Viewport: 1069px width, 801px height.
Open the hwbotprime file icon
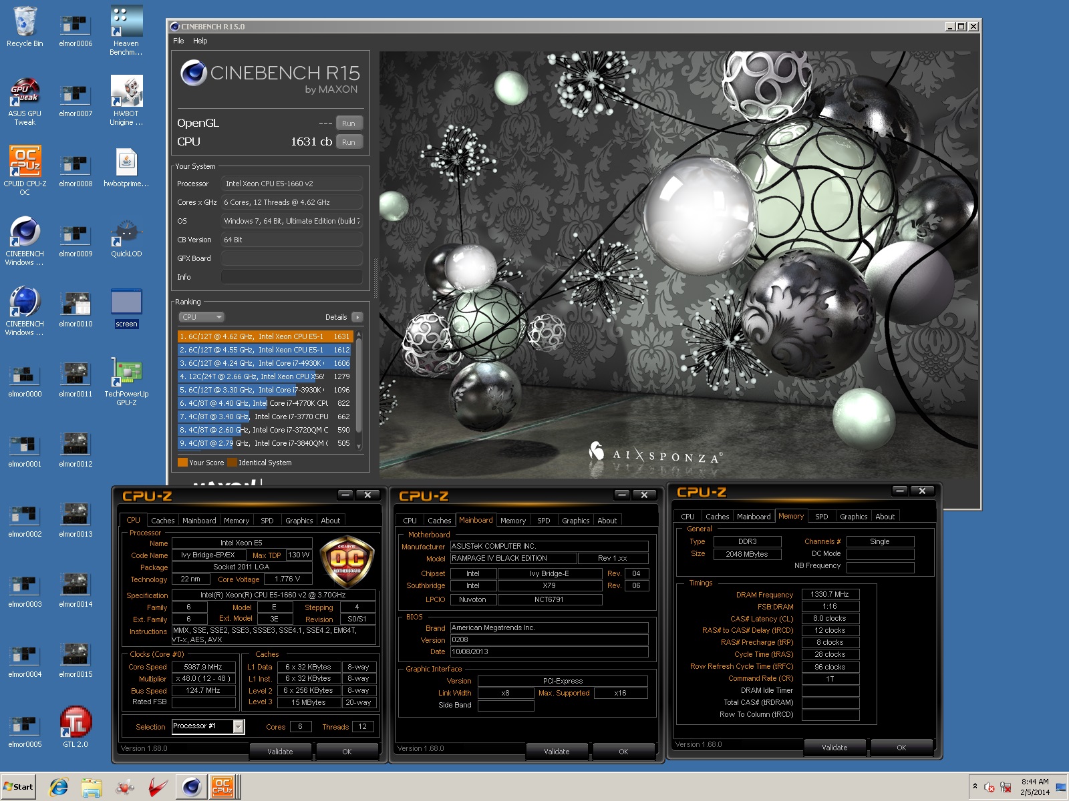pyautogui.click(x=126, y=167)
